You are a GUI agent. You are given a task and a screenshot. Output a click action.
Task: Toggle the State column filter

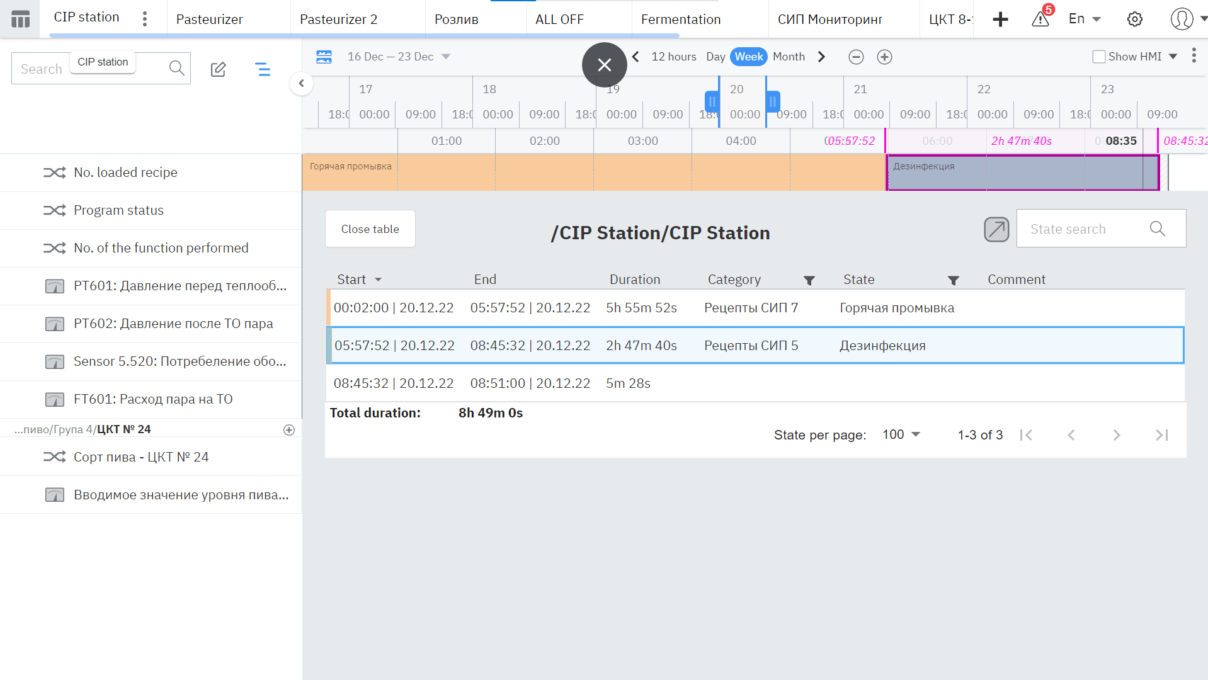954,280
